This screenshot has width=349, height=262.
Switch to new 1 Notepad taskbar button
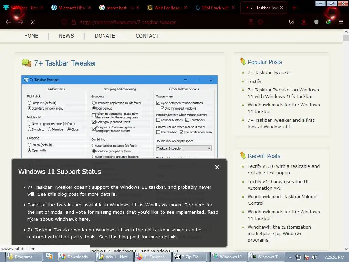coord(115,257)
